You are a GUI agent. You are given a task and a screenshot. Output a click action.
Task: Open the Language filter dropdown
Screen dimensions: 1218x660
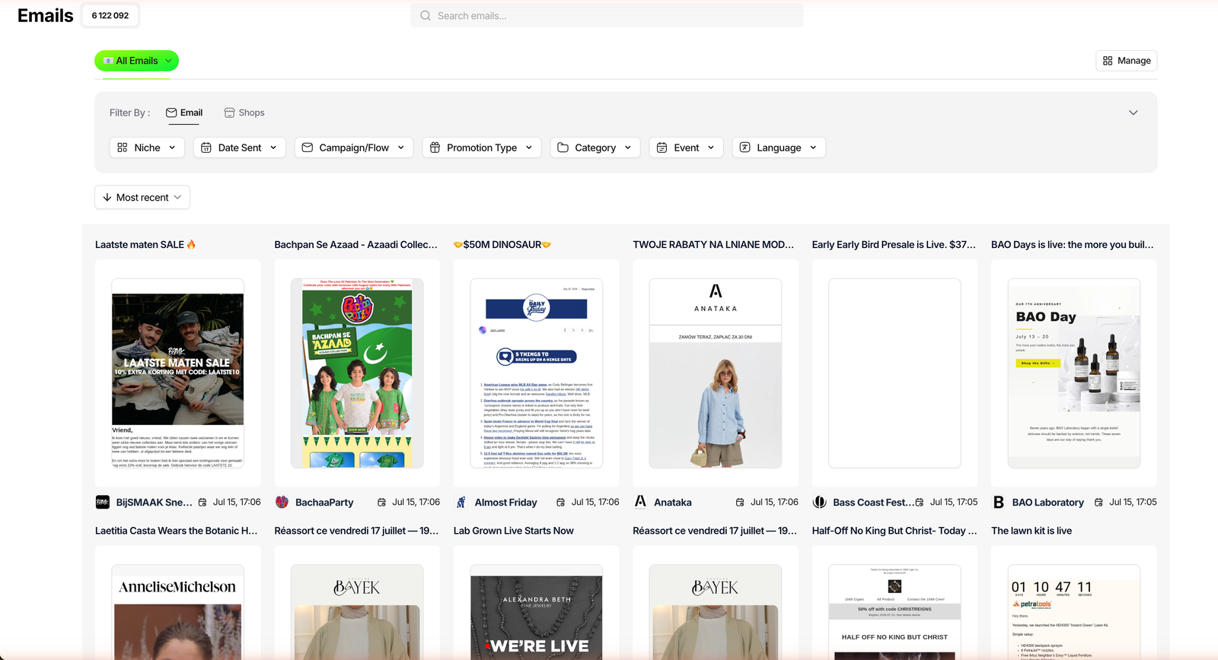pos(779,148)
